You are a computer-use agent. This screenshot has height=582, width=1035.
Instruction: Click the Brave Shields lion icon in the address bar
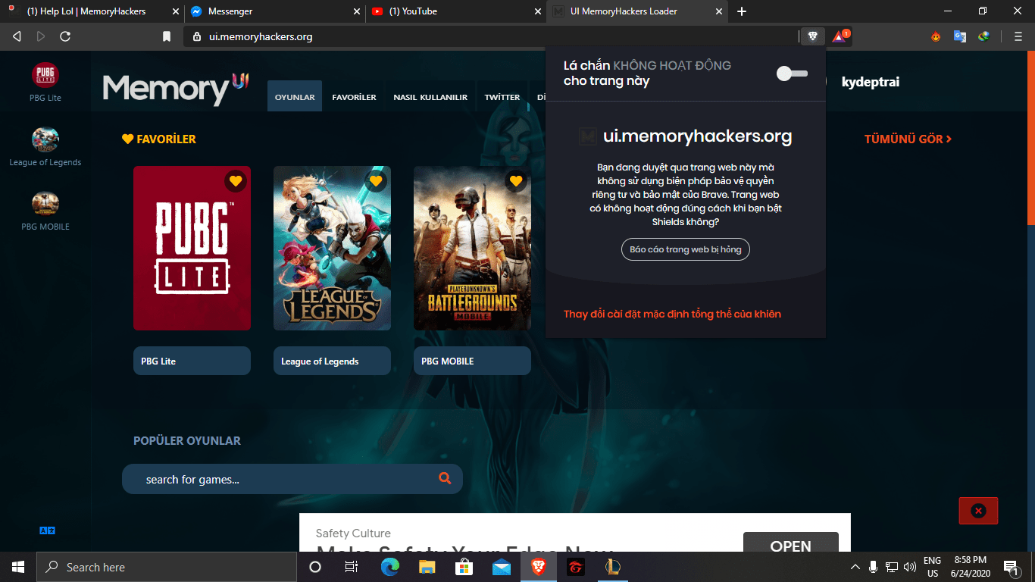pos(813,36)
